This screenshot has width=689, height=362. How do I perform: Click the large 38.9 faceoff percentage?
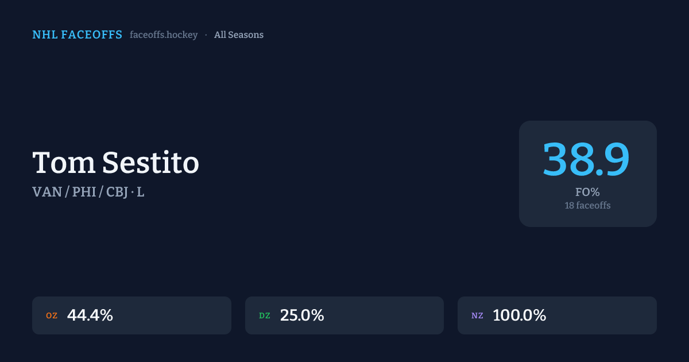587,159
